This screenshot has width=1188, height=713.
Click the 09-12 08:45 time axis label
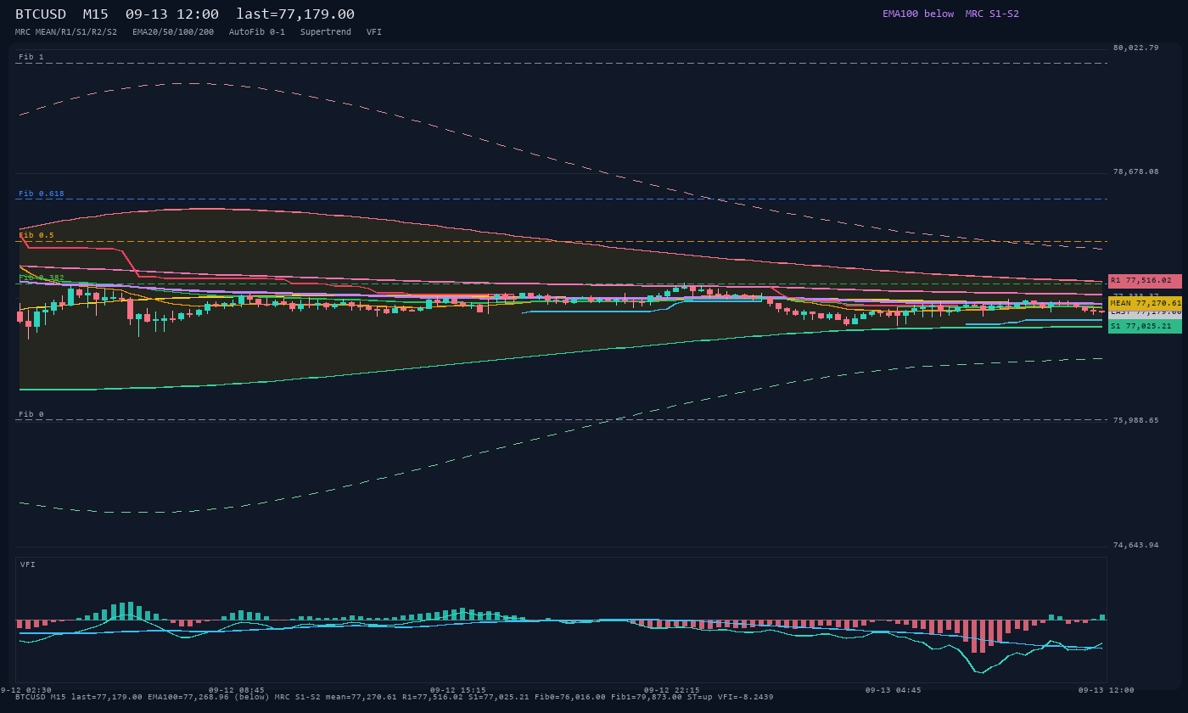click(237, 690)
